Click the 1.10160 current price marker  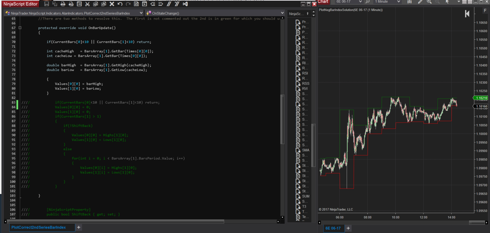pyautogui.click(x=481, y=106)
